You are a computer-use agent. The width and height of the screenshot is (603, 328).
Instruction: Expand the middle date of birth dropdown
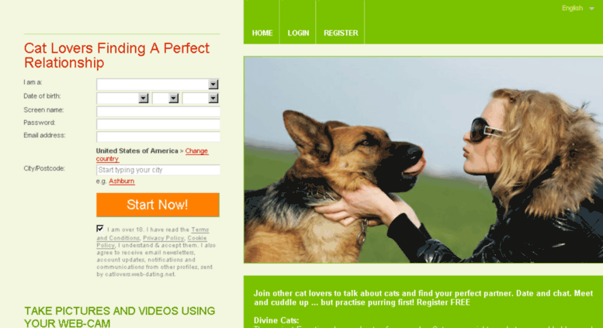pyautogui.click(x=173, y=98)
